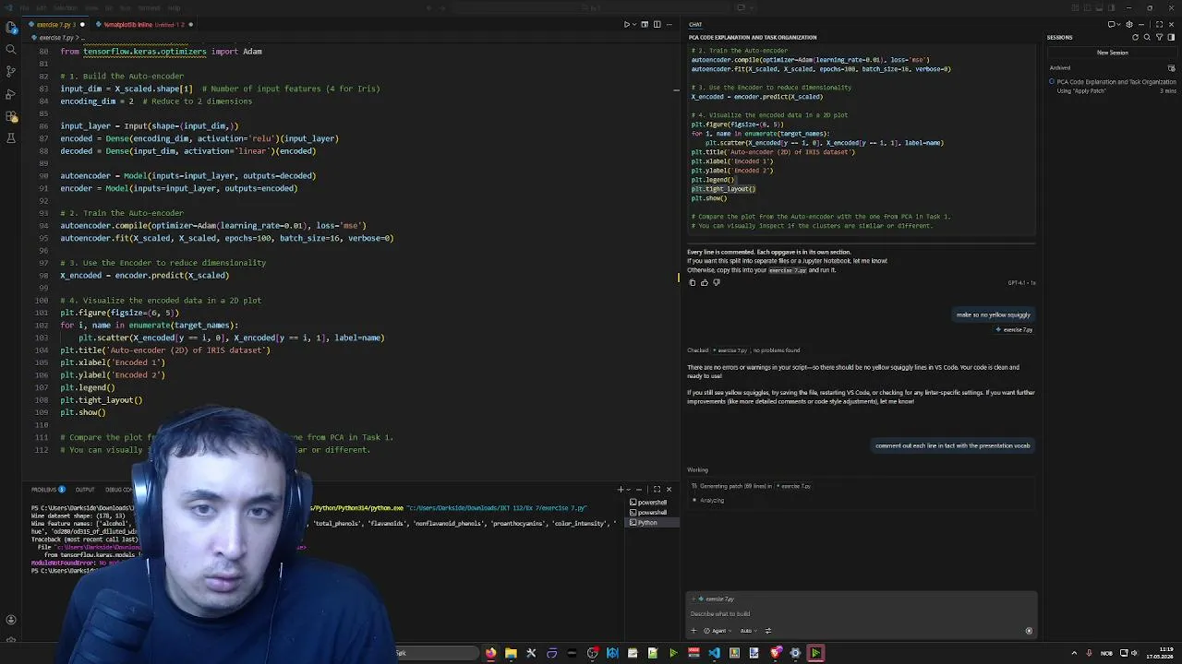Show hidden system tray icons

point(1074,653)
